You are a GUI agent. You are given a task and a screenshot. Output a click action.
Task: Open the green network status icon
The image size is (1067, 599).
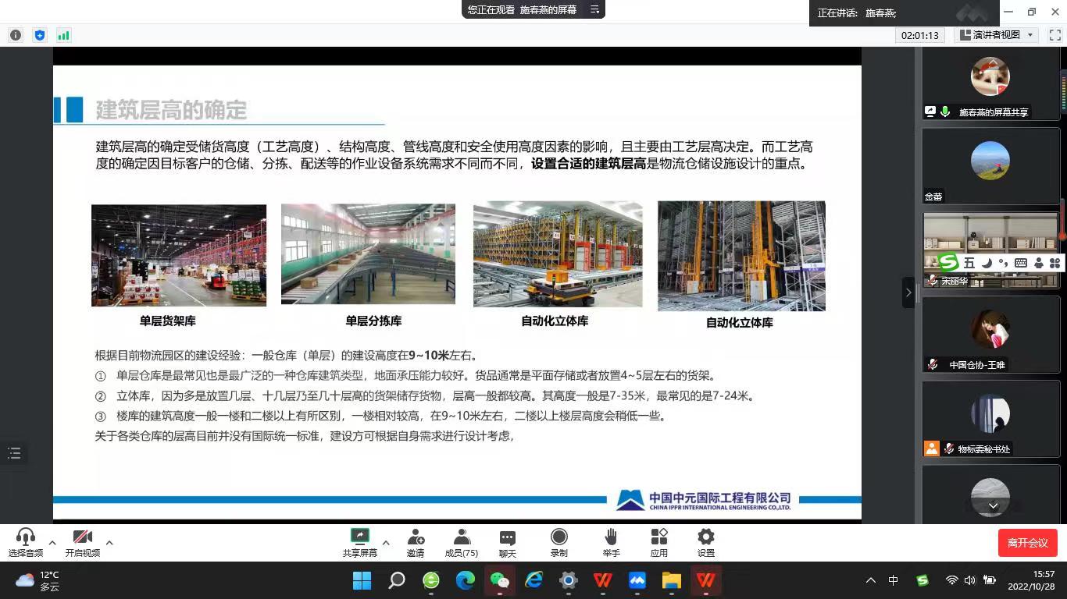click(63, 35)
